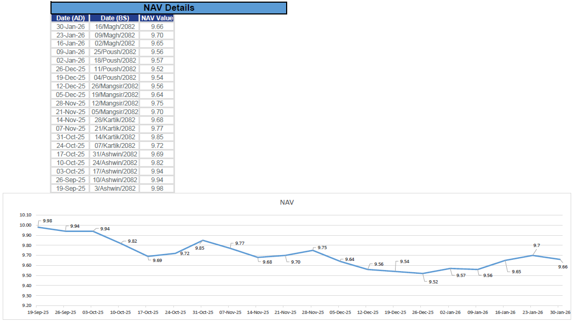Select the 16/Magh/2082 cell
576x322 pixels.
point(114,26)
